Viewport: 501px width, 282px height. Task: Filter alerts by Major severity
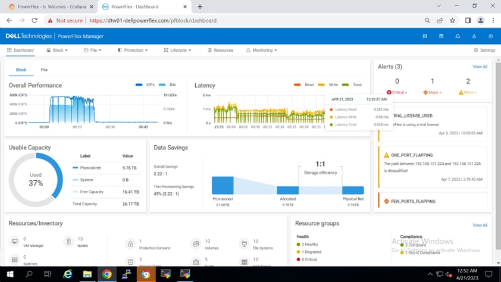point(433,92)
